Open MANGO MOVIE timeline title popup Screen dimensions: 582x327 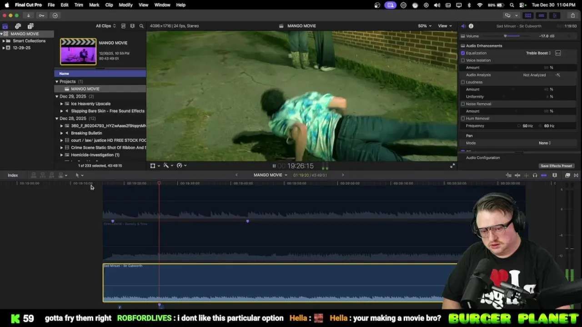point(270,175)
